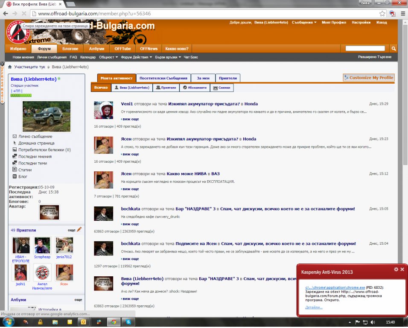
Task: Click the browser forward arrow
Action: pyautogui.click(x=15, y=14)
